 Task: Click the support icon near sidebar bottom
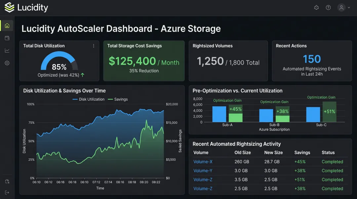(x=7, y=181)
